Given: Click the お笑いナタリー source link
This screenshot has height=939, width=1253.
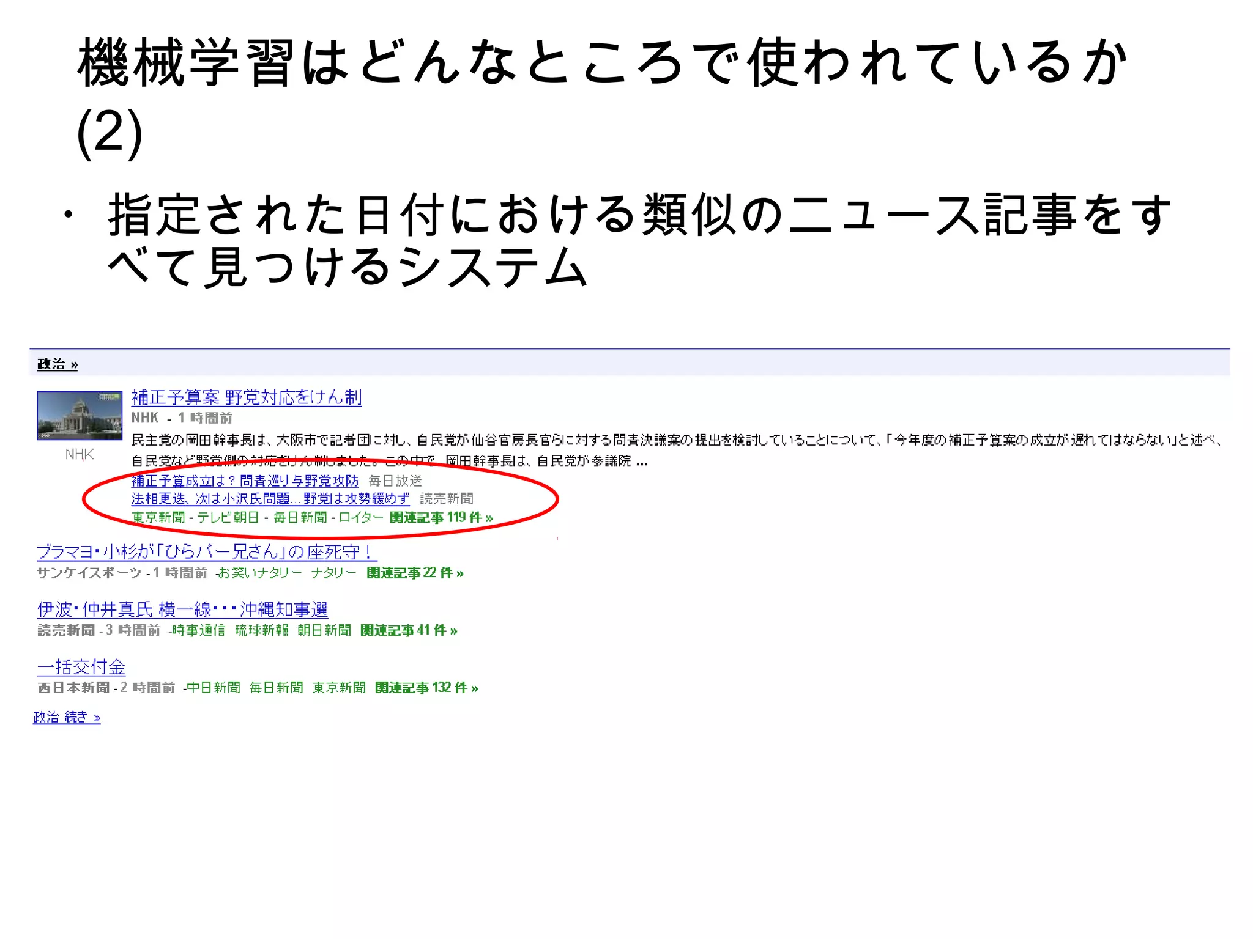Looking at the screenshot, I should pyautogui.click(x=260, y=573).
